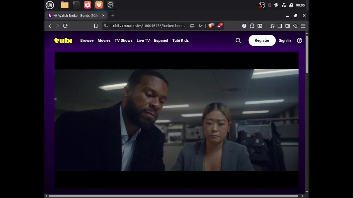Open the media playlist music icon

(x=272, y=26)
